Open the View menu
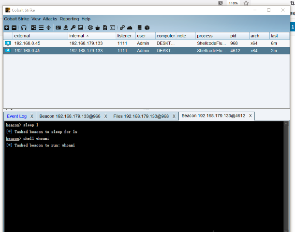The width and height of the screenshot is (295, 232). pos(36,19)
